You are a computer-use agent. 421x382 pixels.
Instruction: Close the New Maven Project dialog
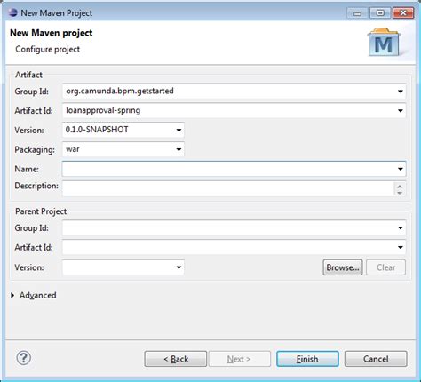(403, 13)
